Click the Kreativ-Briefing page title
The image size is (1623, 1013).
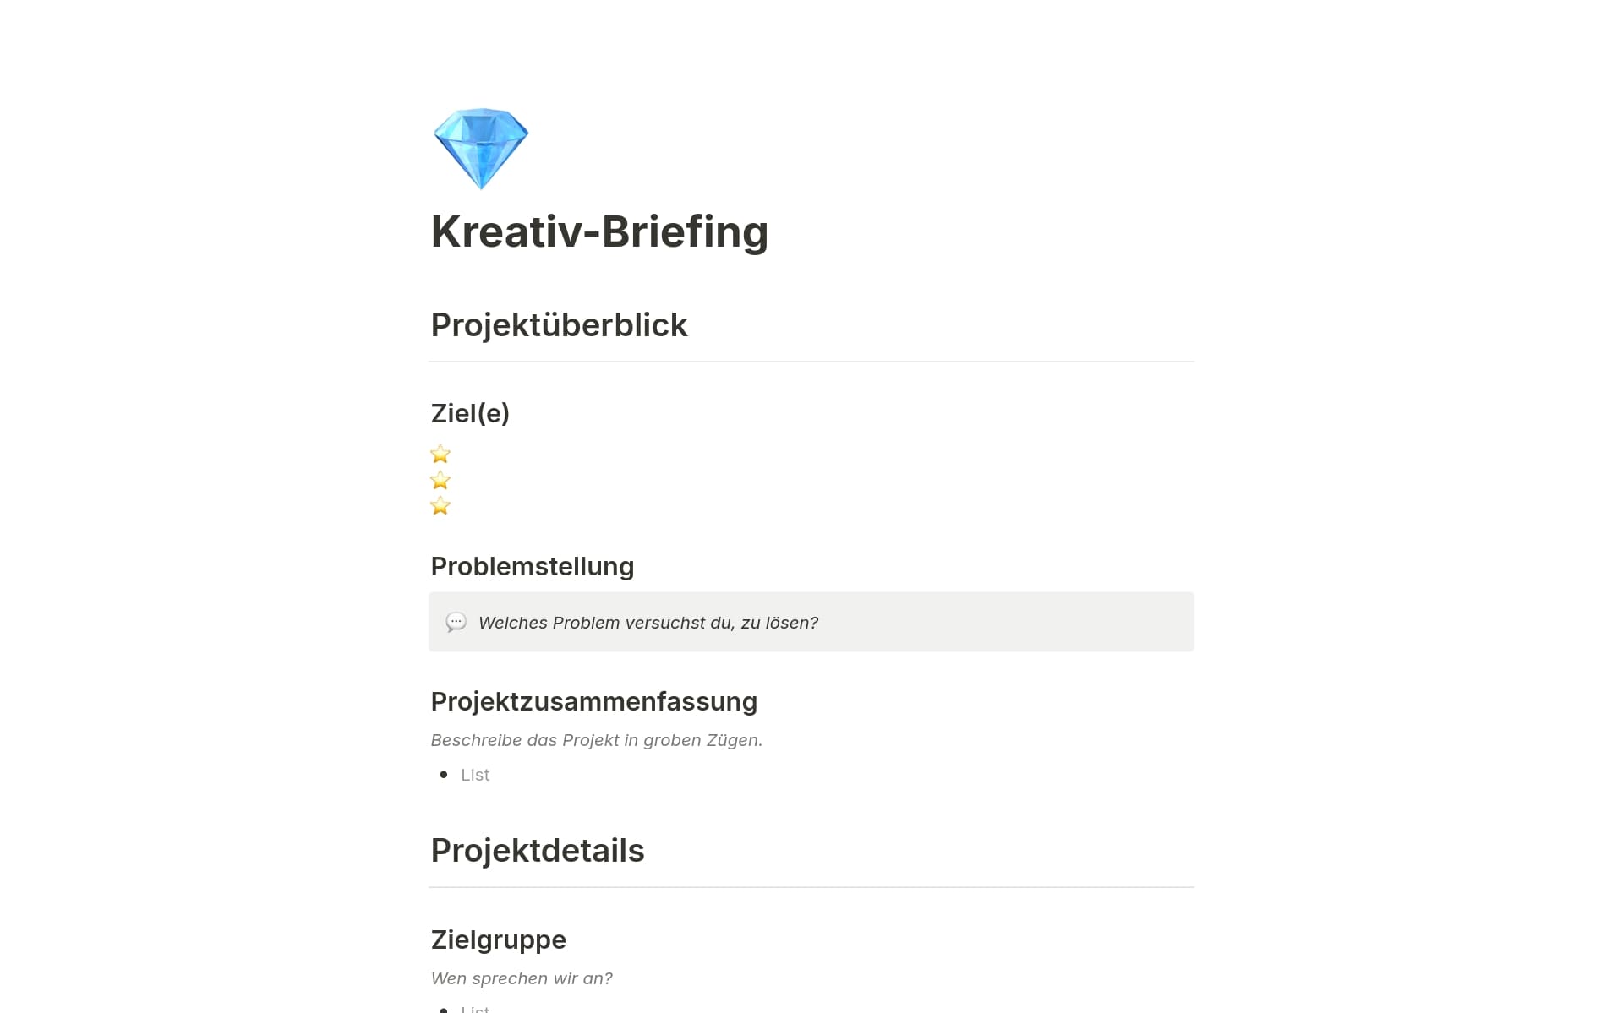(599, 231)
